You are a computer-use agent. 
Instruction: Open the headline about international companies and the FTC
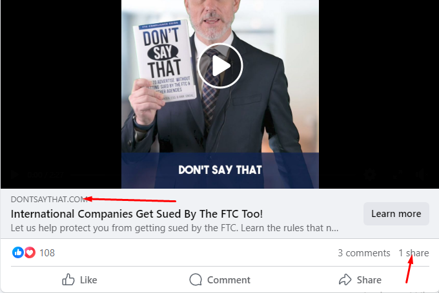click(137, 214)
